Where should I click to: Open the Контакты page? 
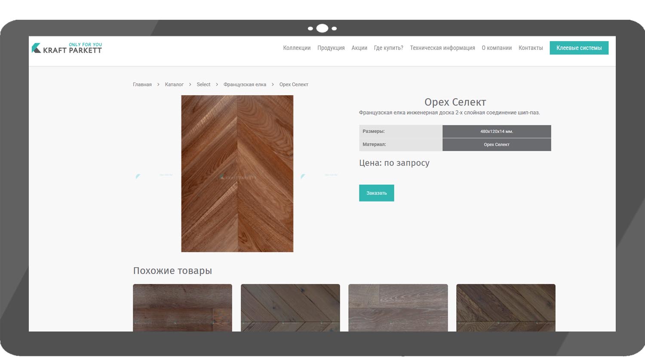[530, 48]
